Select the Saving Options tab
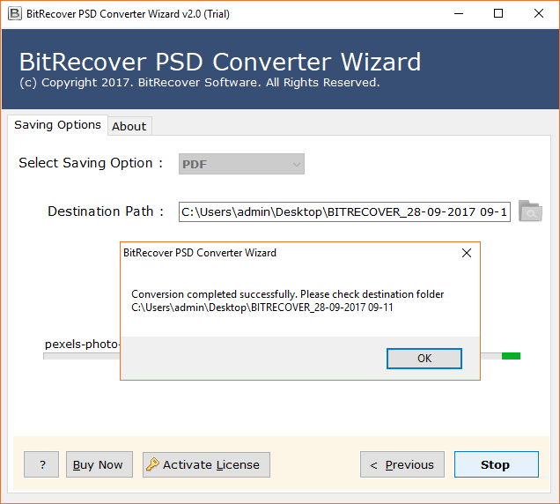This screenshot has height=504, width=560. [57, 125]
